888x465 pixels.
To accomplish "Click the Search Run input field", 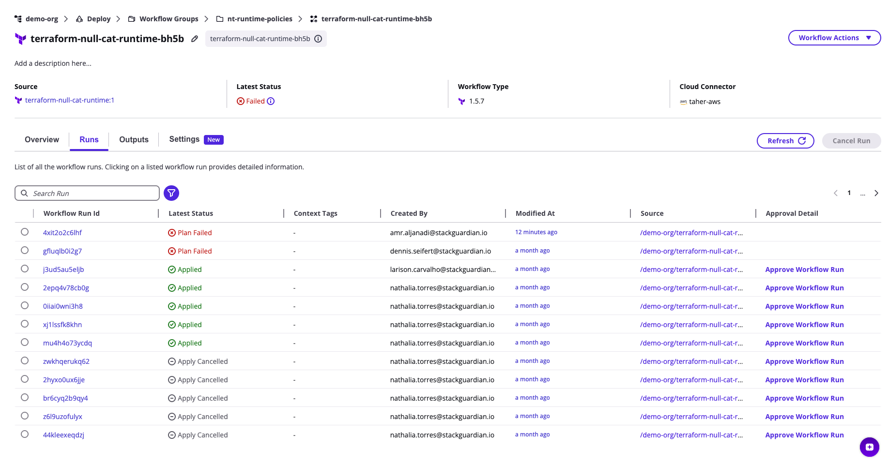I will click(x=92, y=193).
